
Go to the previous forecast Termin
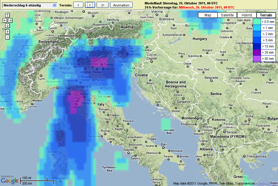click(78, 5)
